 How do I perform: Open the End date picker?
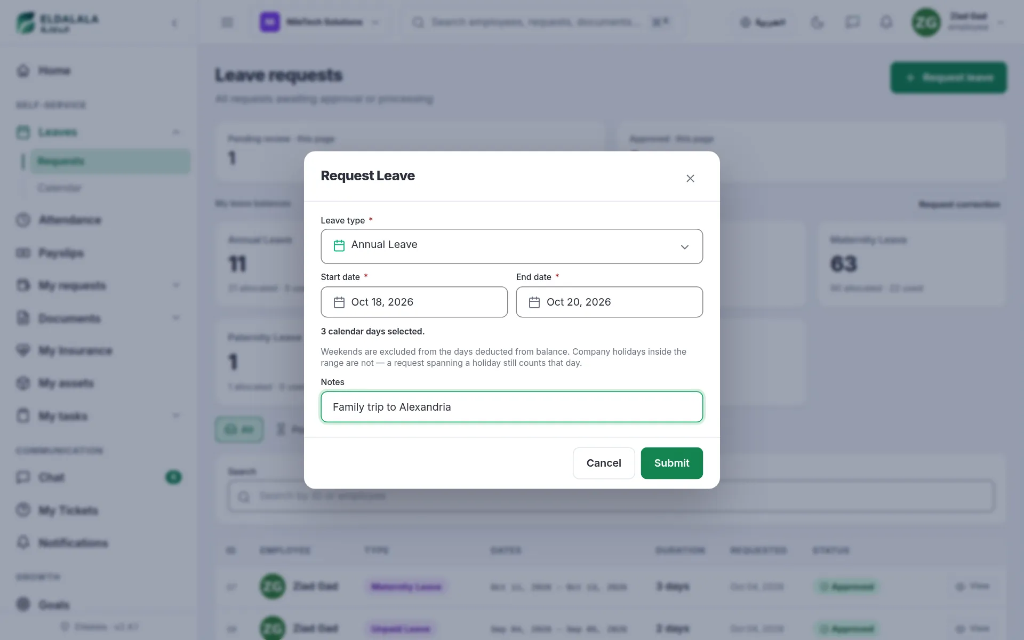point(609,302)
